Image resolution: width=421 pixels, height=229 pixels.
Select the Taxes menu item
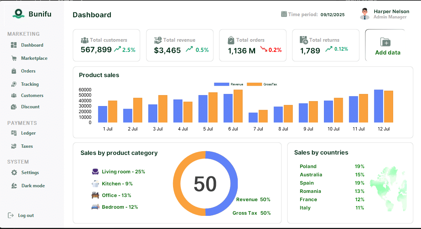coord(27,146)
